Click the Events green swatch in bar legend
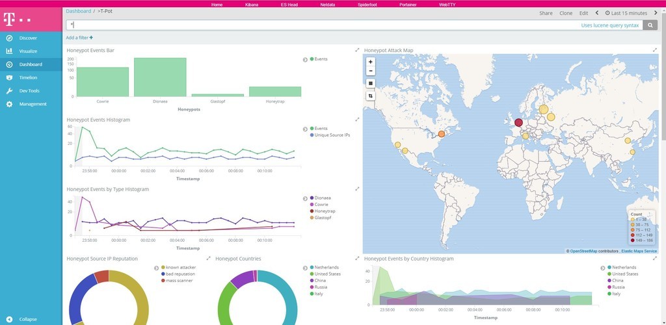 click(312, 59)
